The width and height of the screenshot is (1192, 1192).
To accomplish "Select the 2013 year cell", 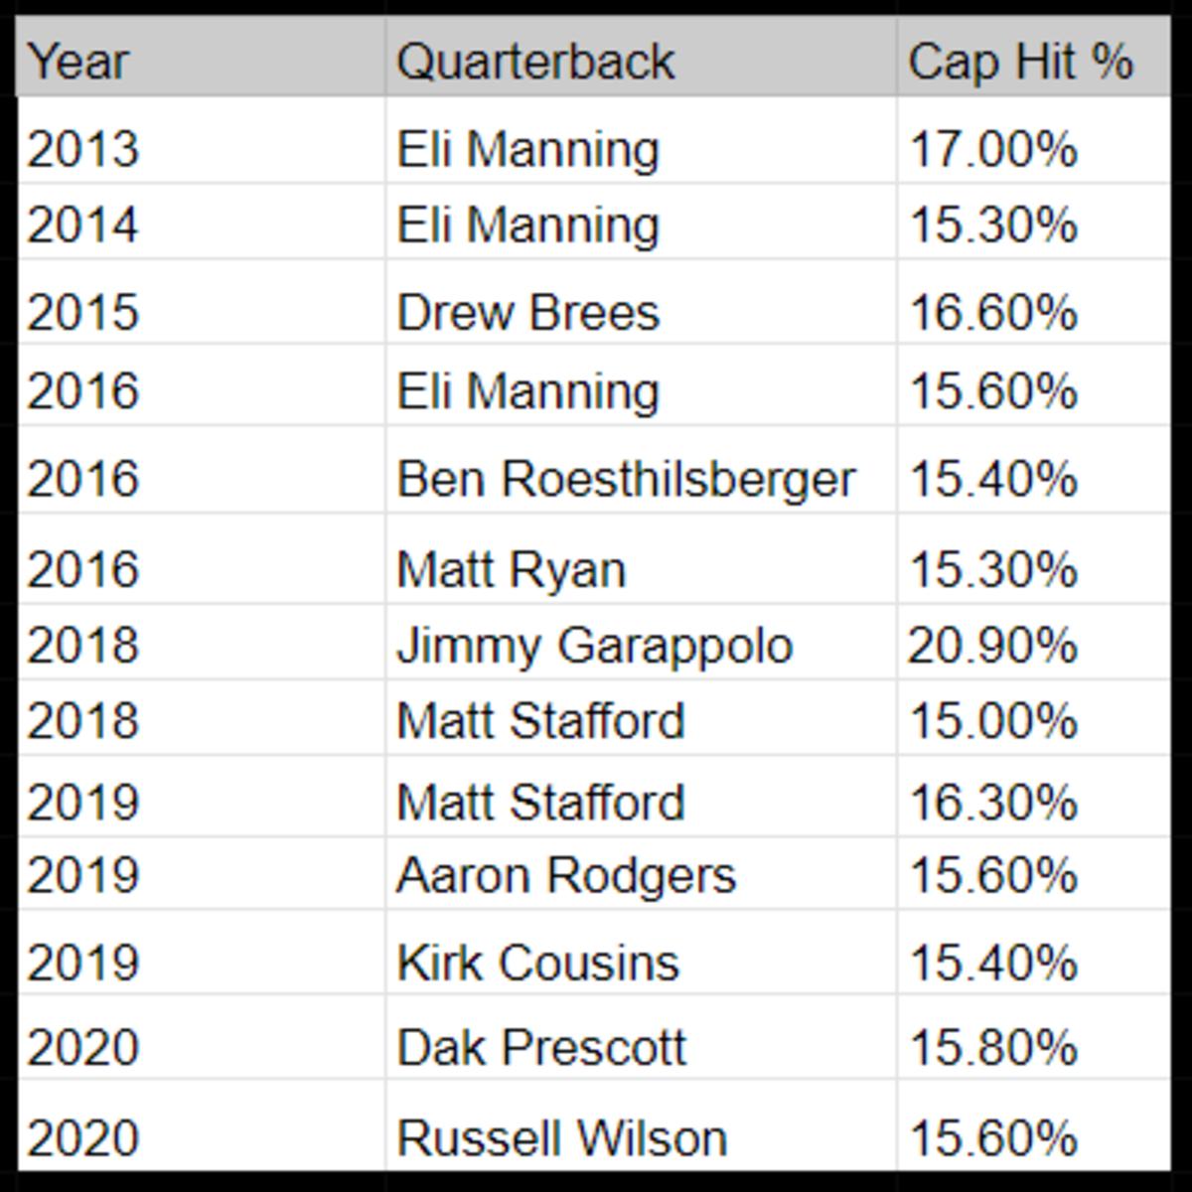I will [x=199, y=149].
